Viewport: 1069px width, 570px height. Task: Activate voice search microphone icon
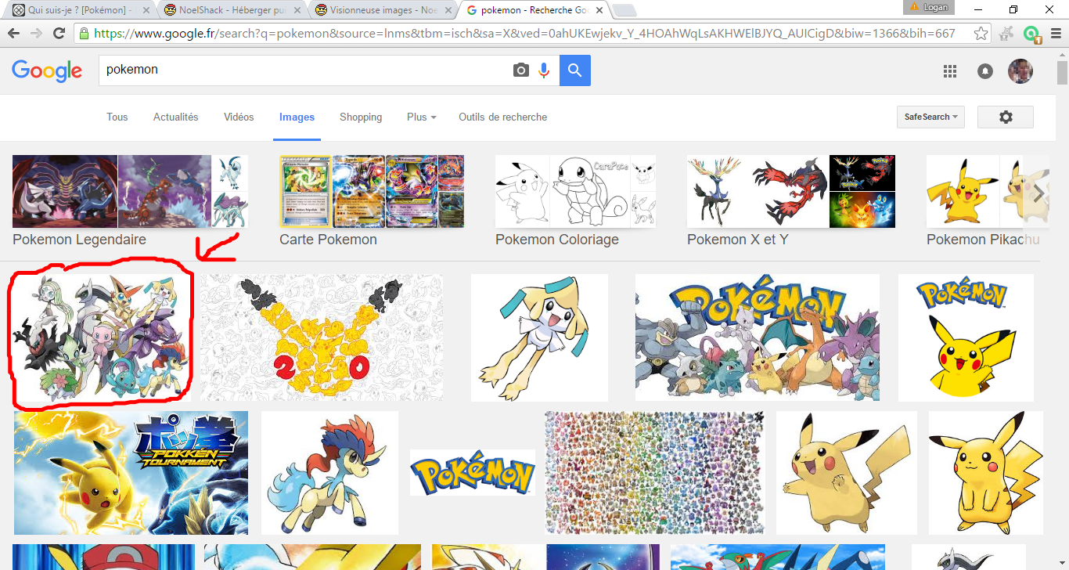(544, 70)
